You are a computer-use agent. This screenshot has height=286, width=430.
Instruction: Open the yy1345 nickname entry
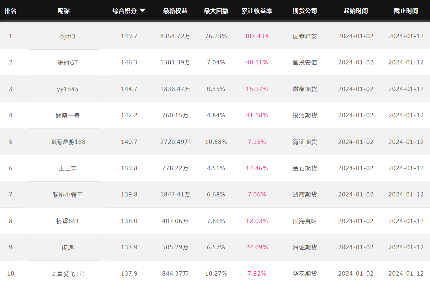pyautogui.click(x=67, y=89)
